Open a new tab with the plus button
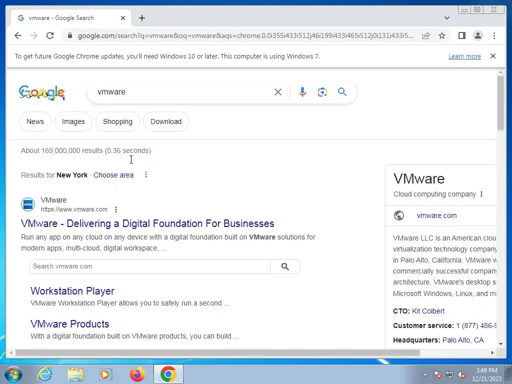Viewport: 512px width, 384px height. click(x=141, y=18)
